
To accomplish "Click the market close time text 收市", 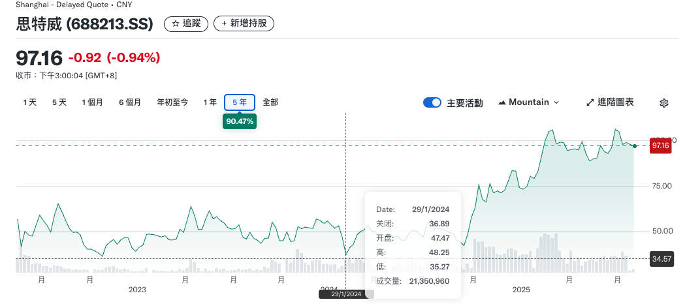I will pyautogui.click(x=67, y=76).
